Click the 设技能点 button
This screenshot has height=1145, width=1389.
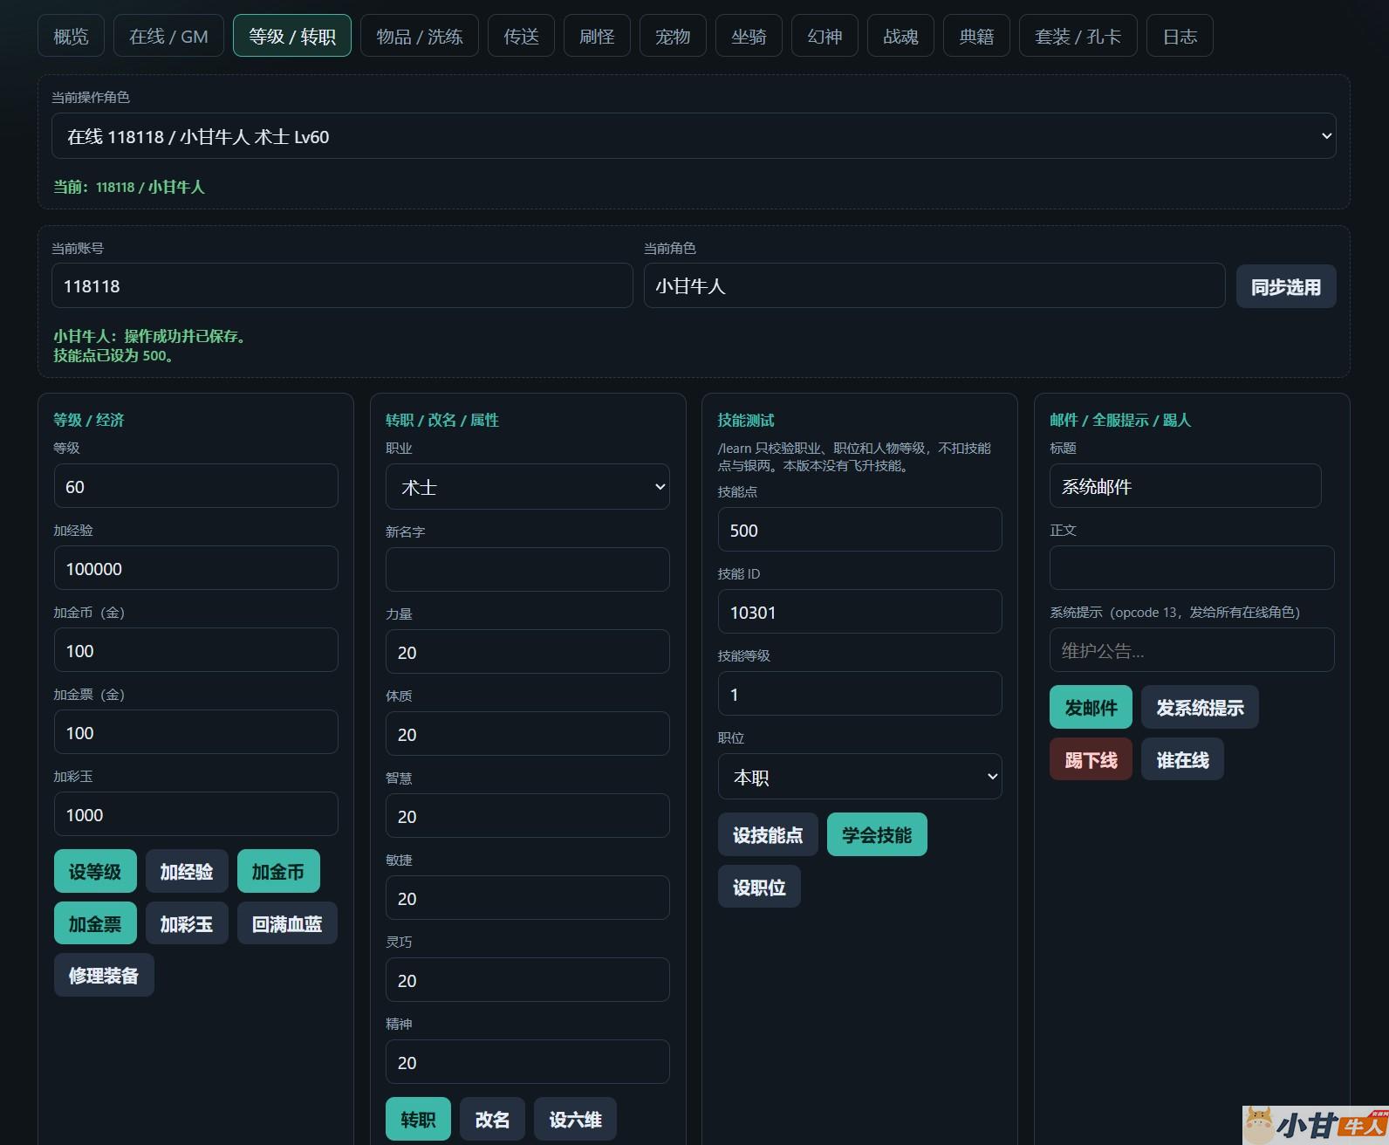(768, 834)
